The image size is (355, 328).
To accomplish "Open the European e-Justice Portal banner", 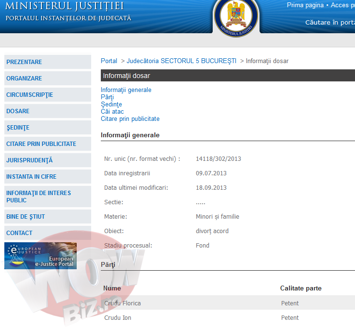I will [x=41, y=256].
